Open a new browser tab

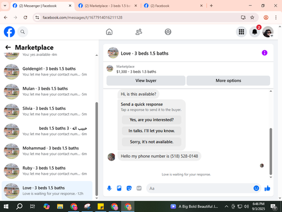pos(211,6)
